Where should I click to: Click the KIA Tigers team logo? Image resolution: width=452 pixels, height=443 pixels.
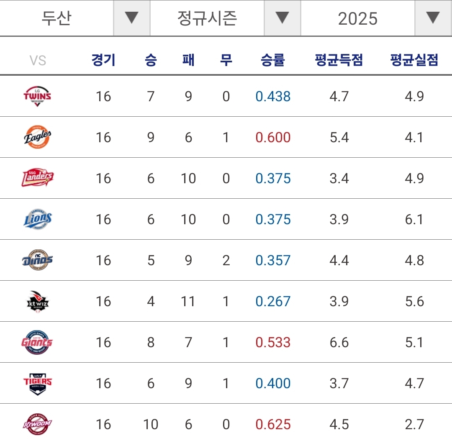point(38,383)
